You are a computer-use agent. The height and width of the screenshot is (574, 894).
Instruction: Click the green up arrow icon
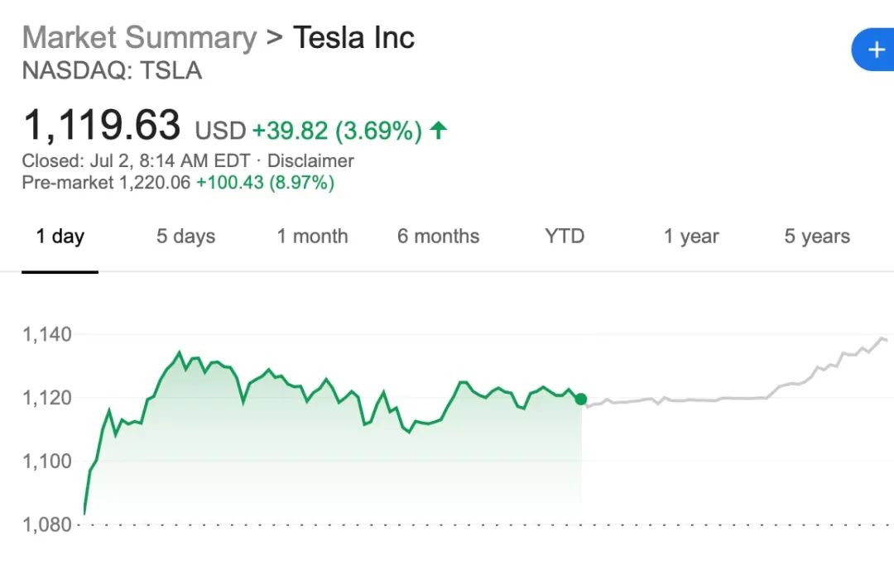(x=439, y=130)
